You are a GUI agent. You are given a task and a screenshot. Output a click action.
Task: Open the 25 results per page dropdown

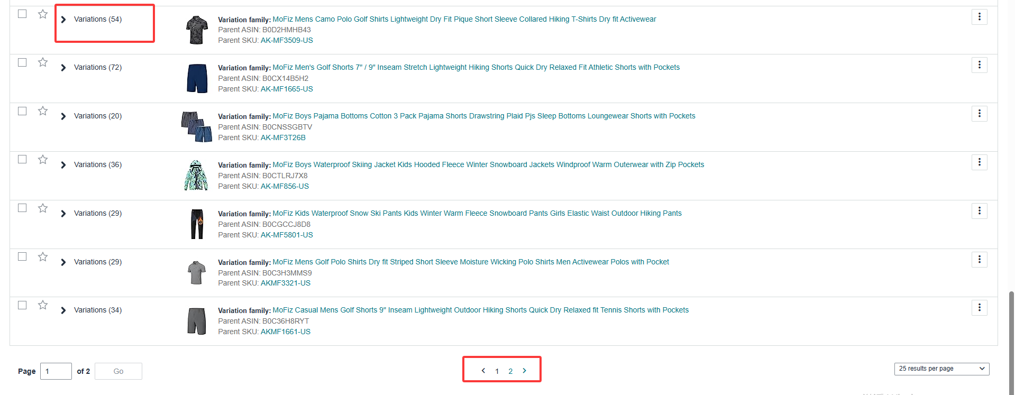pyautogui.click(x=941, y=369)
